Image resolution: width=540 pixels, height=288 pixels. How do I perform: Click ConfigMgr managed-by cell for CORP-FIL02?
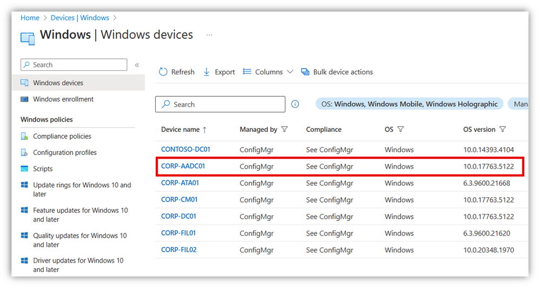point(257,250)
